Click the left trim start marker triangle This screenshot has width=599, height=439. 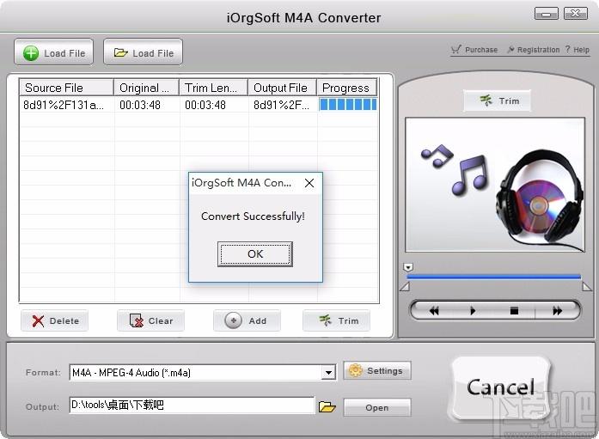tap(405, 286)
